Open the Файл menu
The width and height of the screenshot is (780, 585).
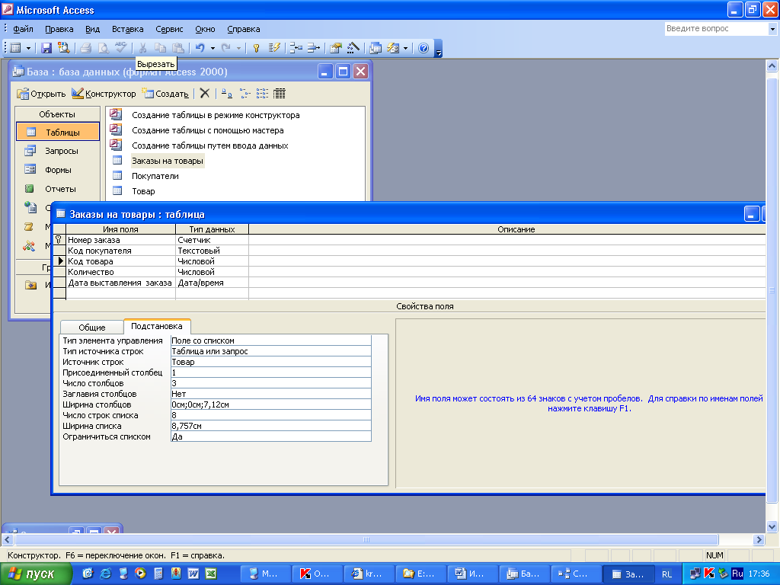23,29
